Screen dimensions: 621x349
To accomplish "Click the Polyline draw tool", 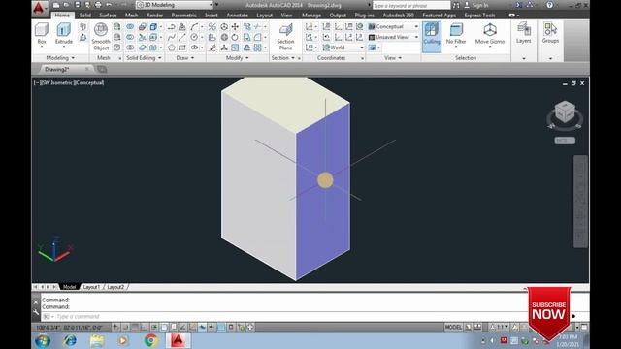I will pyautogui.click(x=171, y=26).
